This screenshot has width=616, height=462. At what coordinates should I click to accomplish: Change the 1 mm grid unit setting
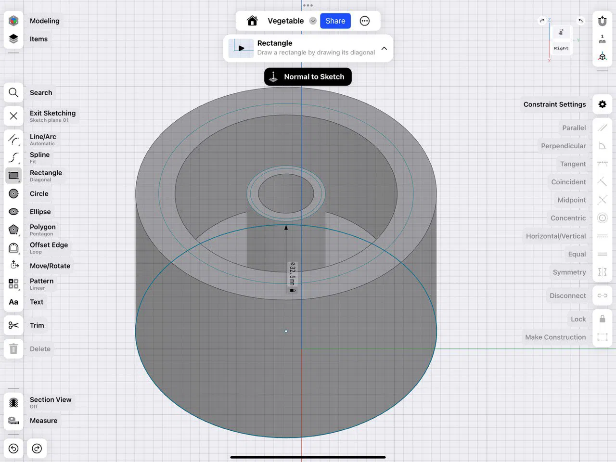pos(603,39)
